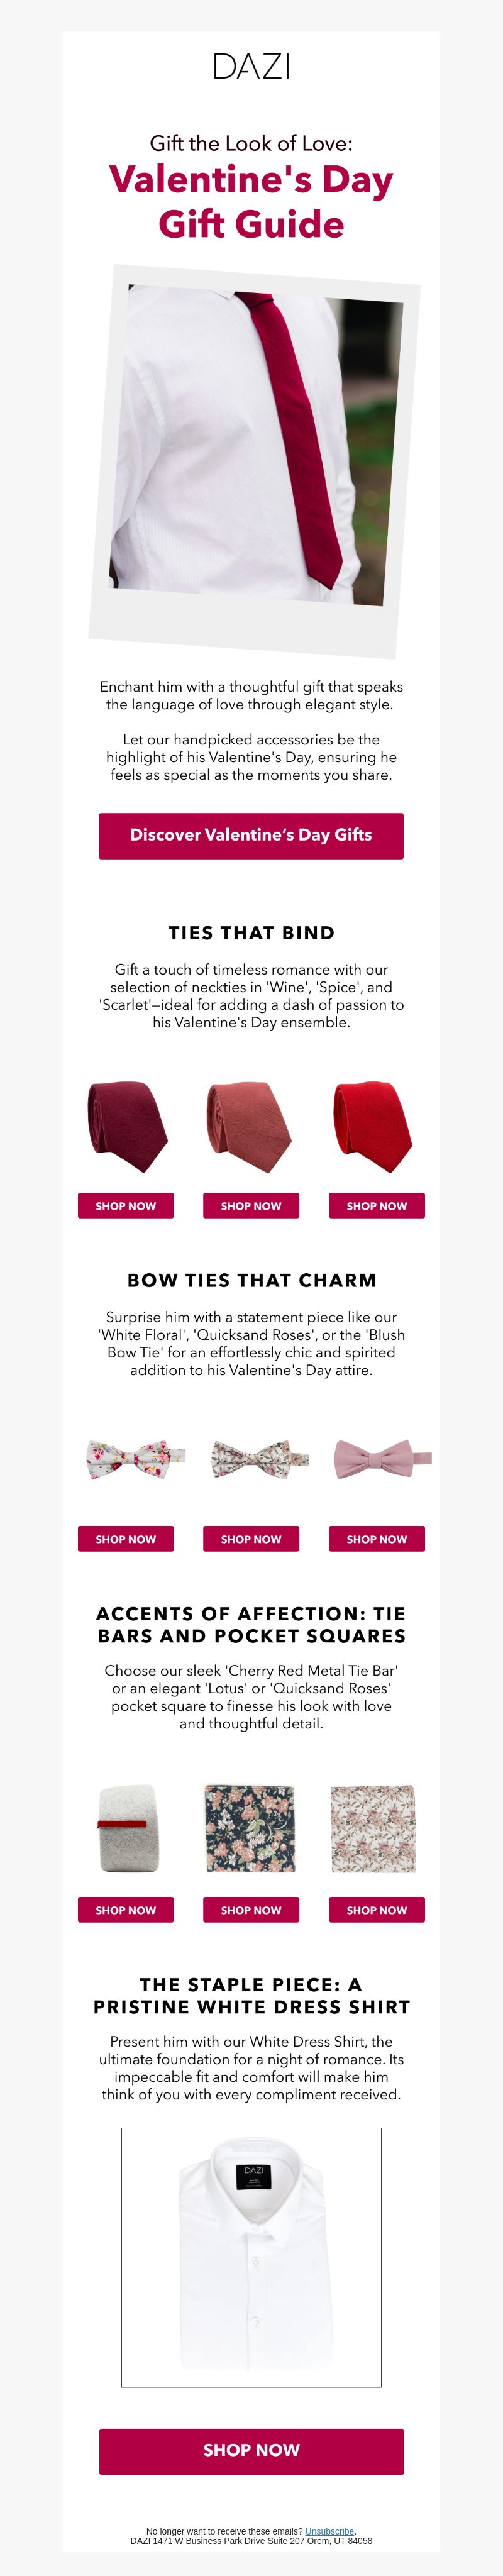Shop now under Quicksand Roses pocket square
The width and height of the screenshot is (503, 2576).
point(377,1909)
